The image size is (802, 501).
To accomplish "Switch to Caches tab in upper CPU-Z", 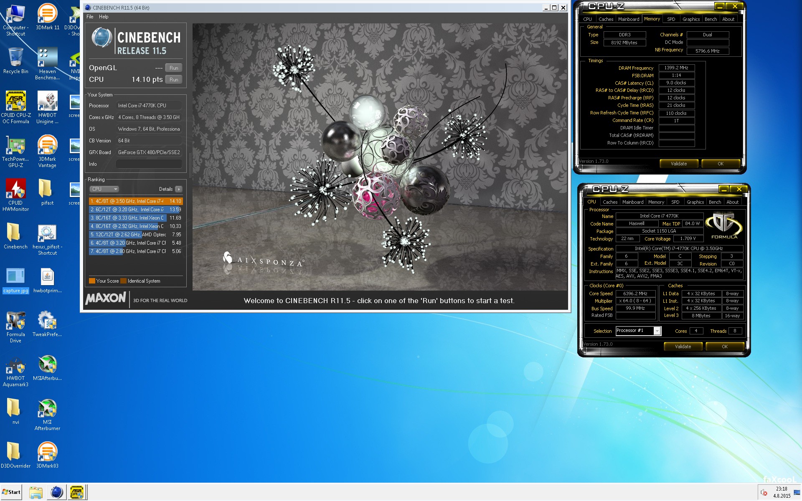I will (x=606, y=19).
